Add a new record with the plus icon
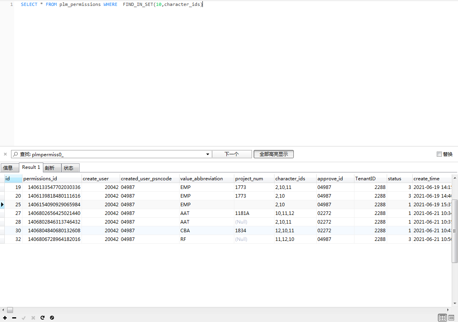 pyautogui.click(x=5, y=318)
